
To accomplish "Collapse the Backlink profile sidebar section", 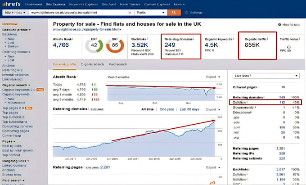I will coord(16,30).
